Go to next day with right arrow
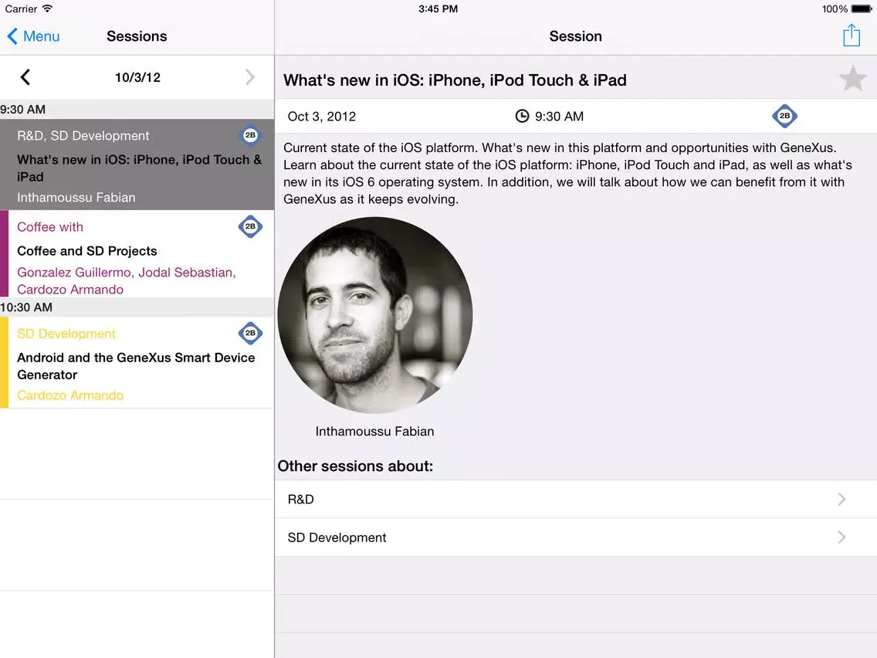877x658 pixels. pos(250,77)
